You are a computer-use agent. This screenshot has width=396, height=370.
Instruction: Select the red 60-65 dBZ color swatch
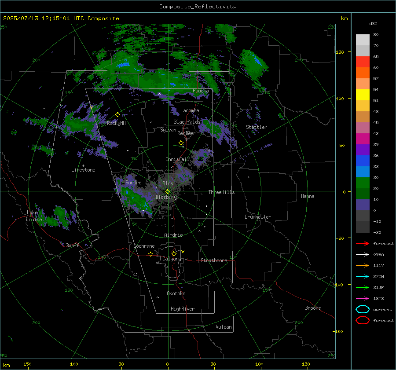coord(363,62)
